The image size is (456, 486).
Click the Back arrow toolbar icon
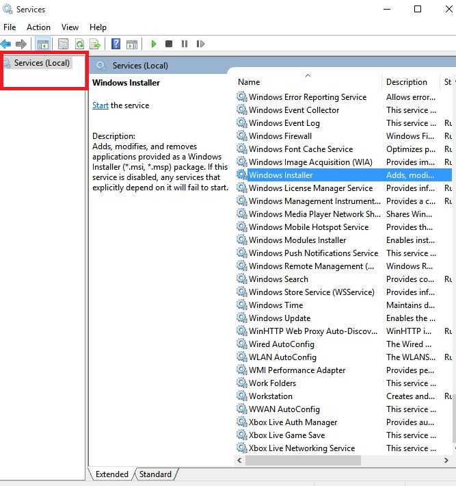click(6, 44)
